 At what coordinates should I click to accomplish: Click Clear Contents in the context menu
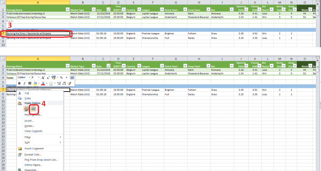(x=33, y=131)
